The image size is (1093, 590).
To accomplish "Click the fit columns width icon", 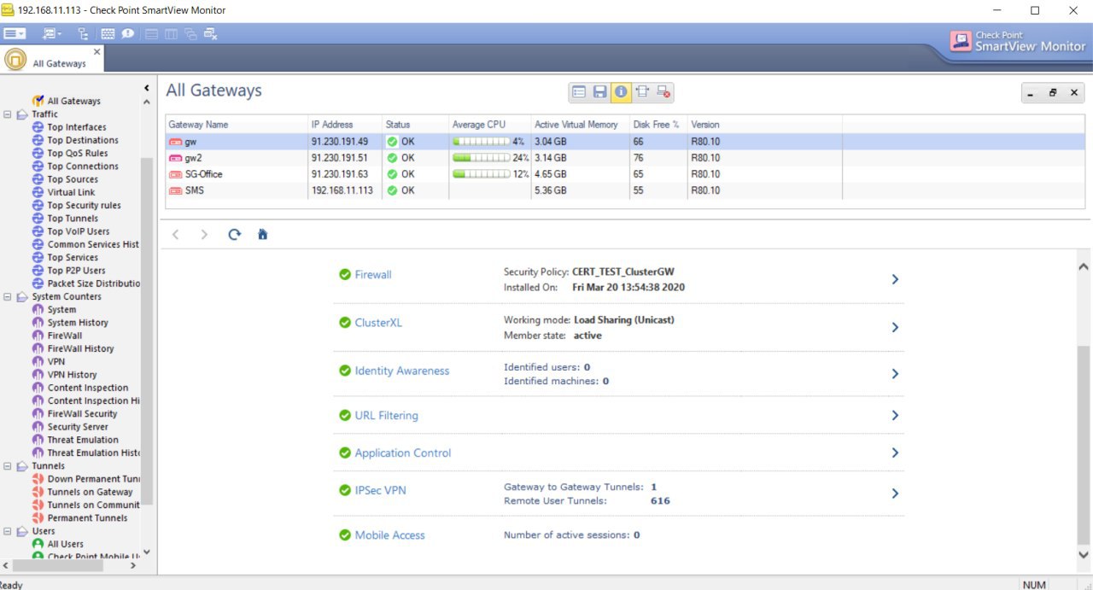I will click(x=642, y=92).
